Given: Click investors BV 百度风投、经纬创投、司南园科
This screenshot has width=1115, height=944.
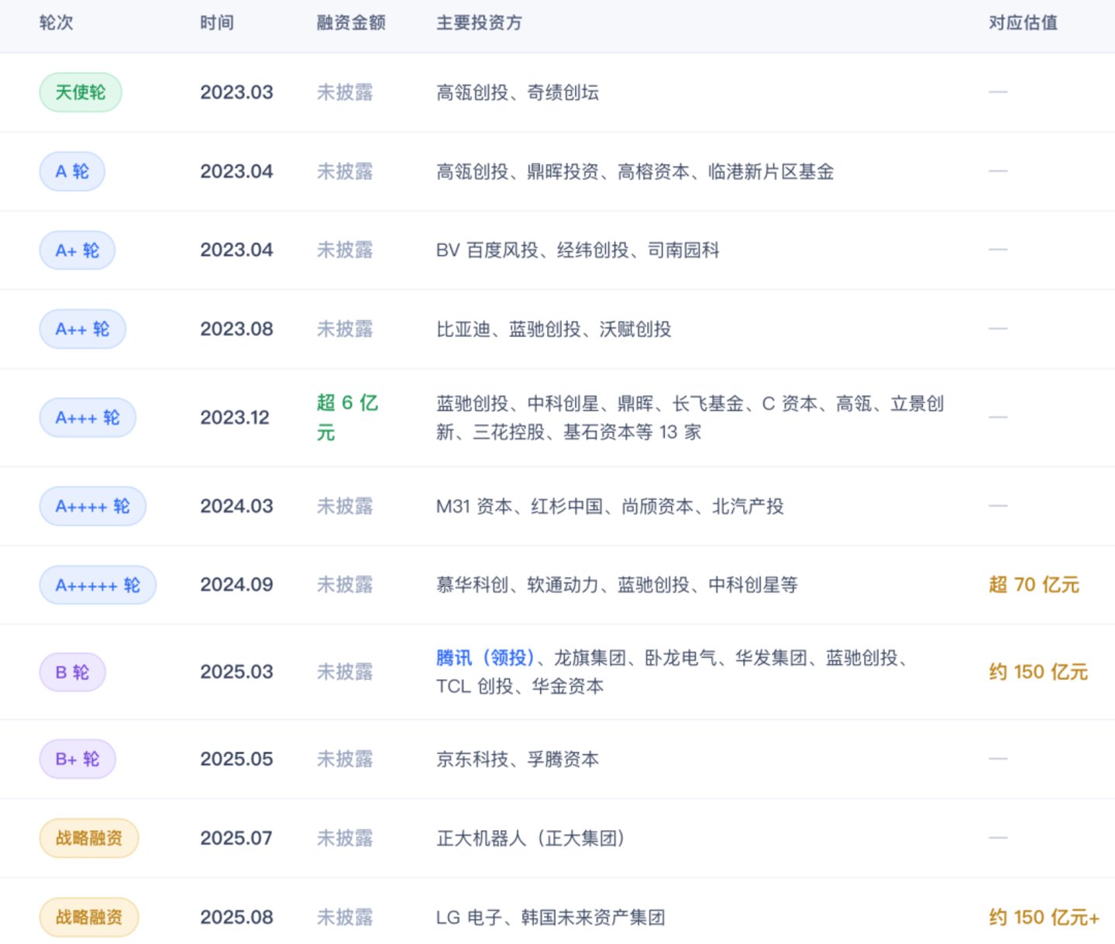Looking at the screenshot, I should [x=578, y=250].
